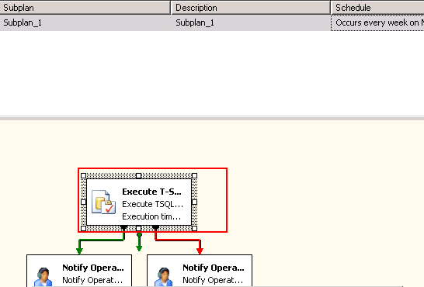Select the green success connector to left Notify task
424x287 pixels.
(102, 240)
